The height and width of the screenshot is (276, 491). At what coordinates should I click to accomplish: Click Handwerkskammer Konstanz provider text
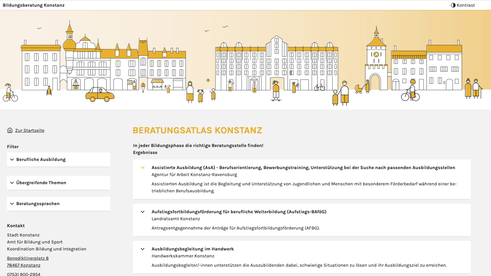[x=183, y=256]
